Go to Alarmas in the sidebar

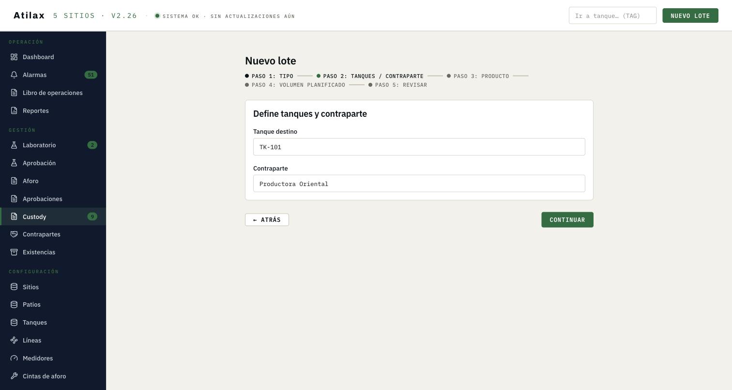pyautogui.click(x=53, y=75)
